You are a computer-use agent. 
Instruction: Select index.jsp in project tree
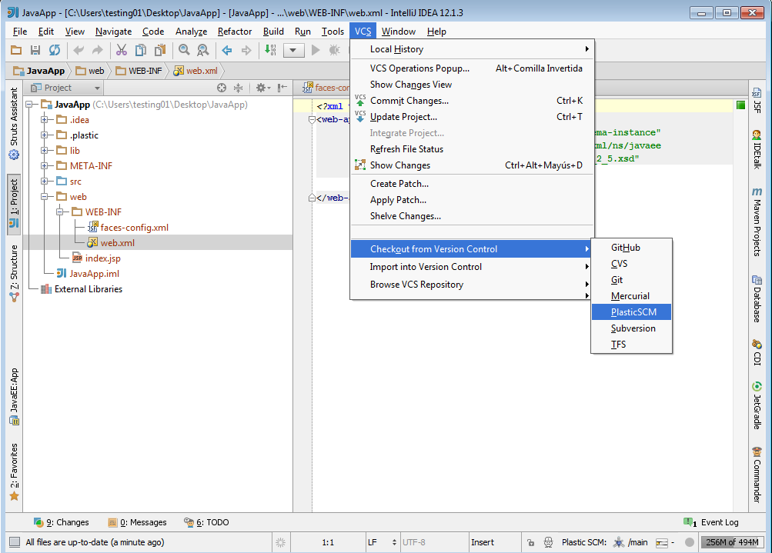(102, 258)
